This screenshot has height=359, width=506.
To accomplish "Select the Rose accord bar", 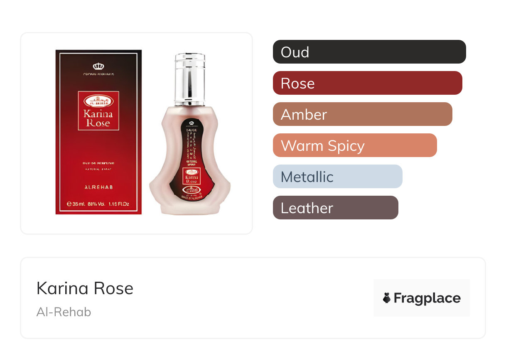I will coord(367,83).
